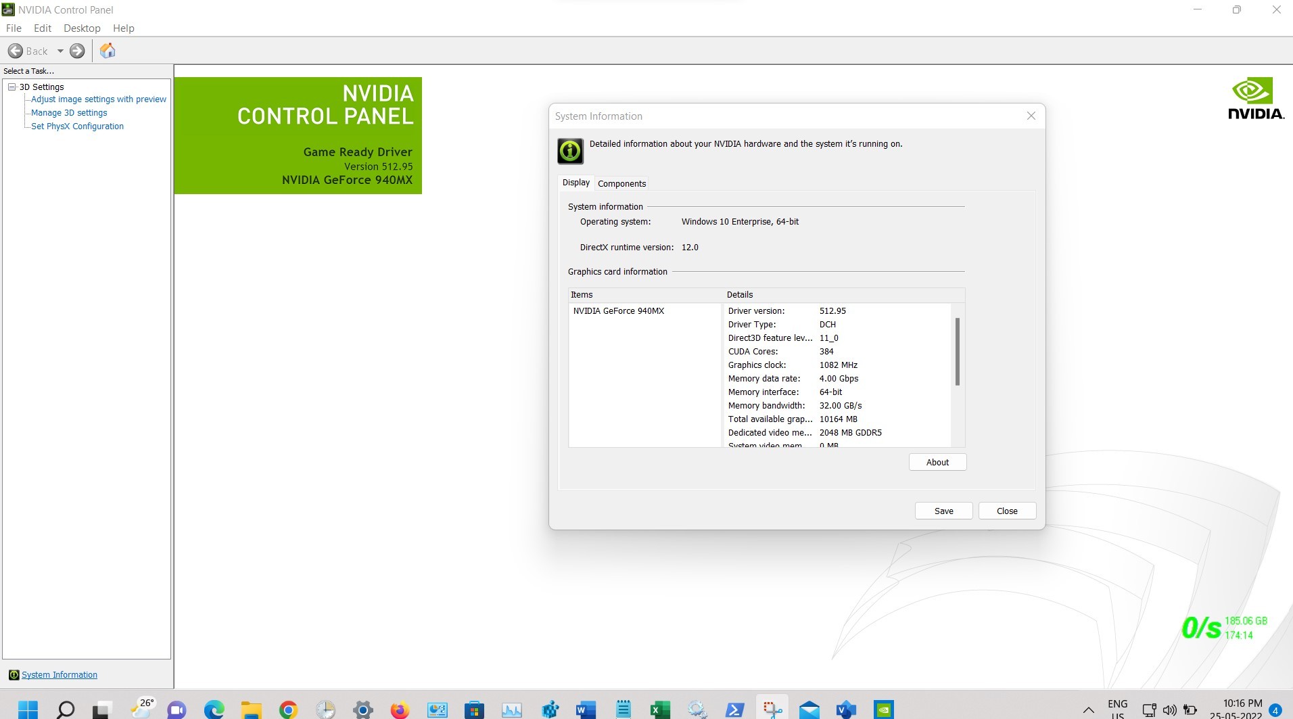Click the Back navigation arrow icon

[x=16, y=51]
